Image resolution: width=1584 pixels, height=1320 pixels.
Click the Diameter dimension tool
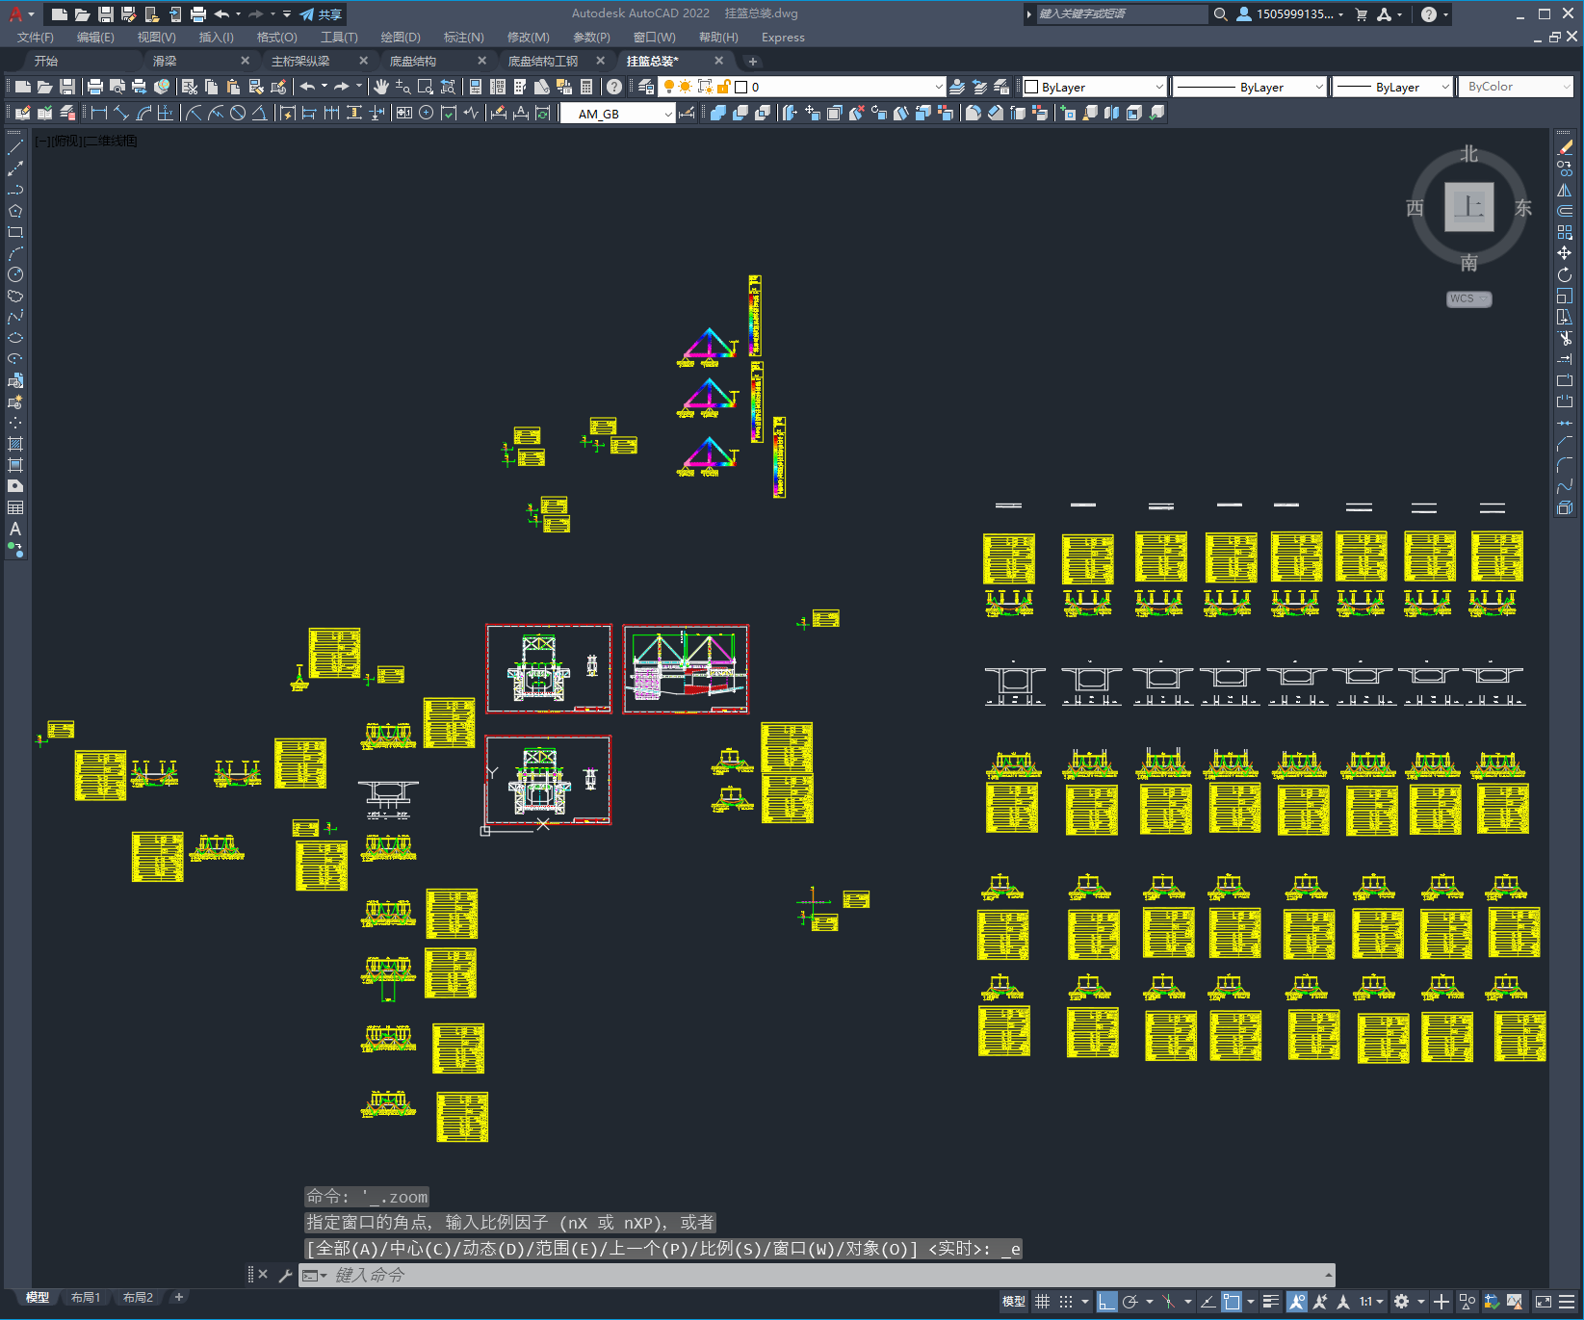click(238, 113)
